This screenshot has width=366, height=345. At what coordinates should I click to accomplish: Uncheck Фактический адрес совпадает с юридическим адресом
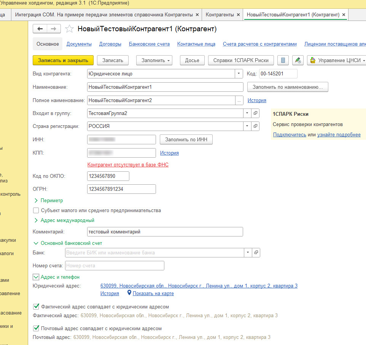[36, 307]
